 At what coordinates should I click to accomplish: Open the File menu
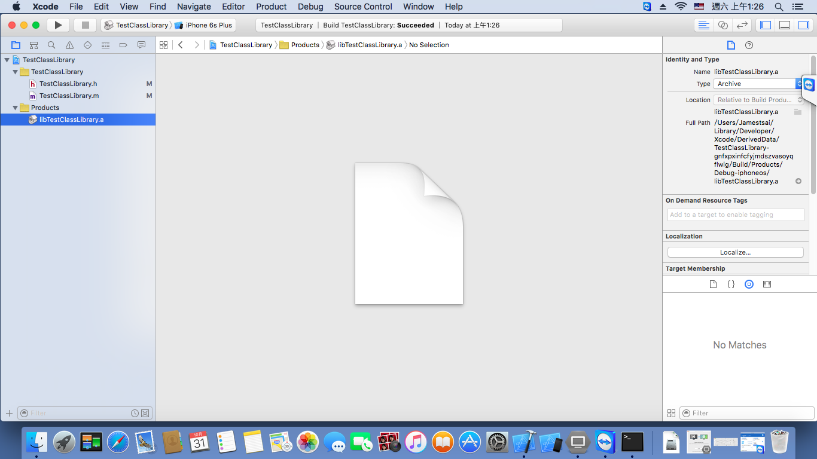(76, 7)
